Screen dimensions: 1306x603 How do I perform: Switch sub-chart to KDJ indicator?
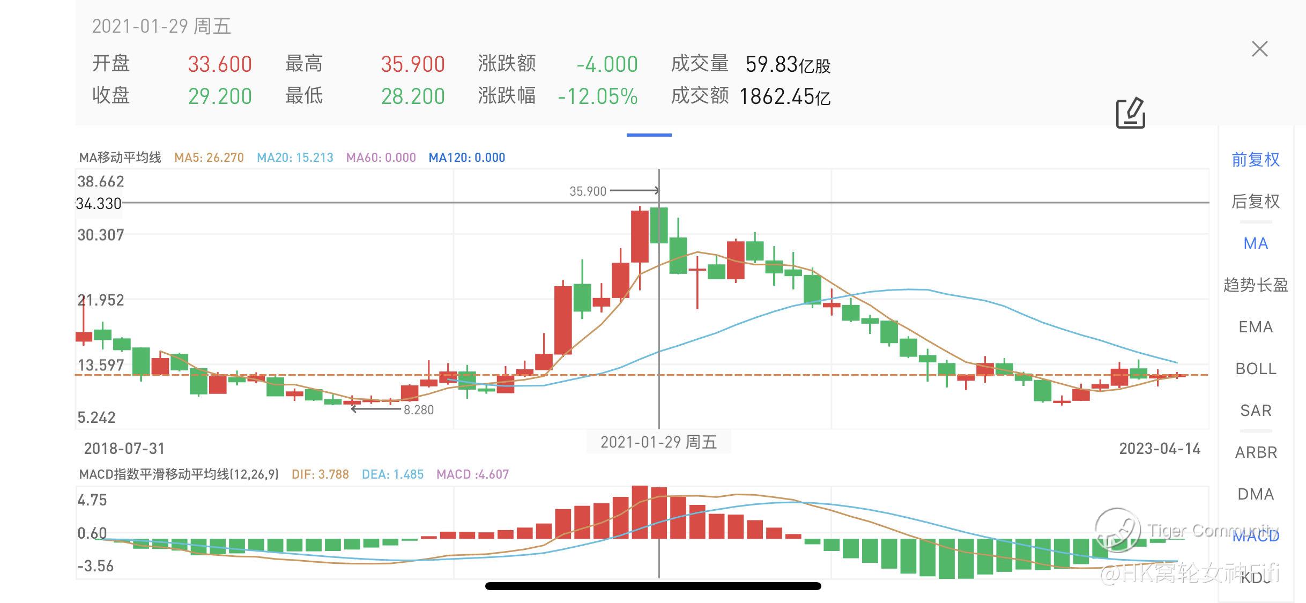point(1255,577)
